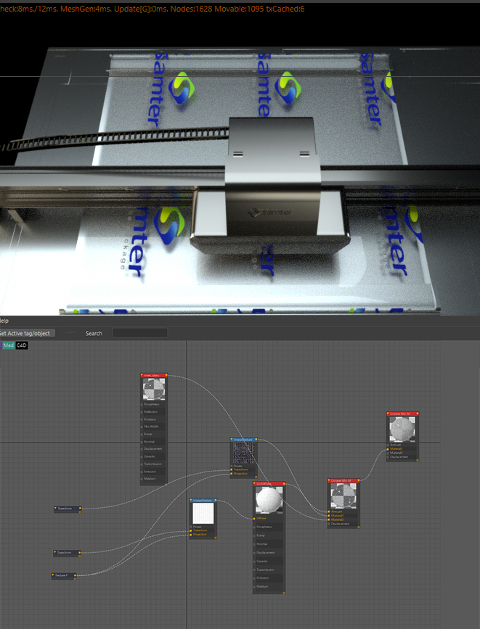Click the corner handle of the glossy node
Image resolution: width=480 pixels, height=629 pixels.
(166, 485)
